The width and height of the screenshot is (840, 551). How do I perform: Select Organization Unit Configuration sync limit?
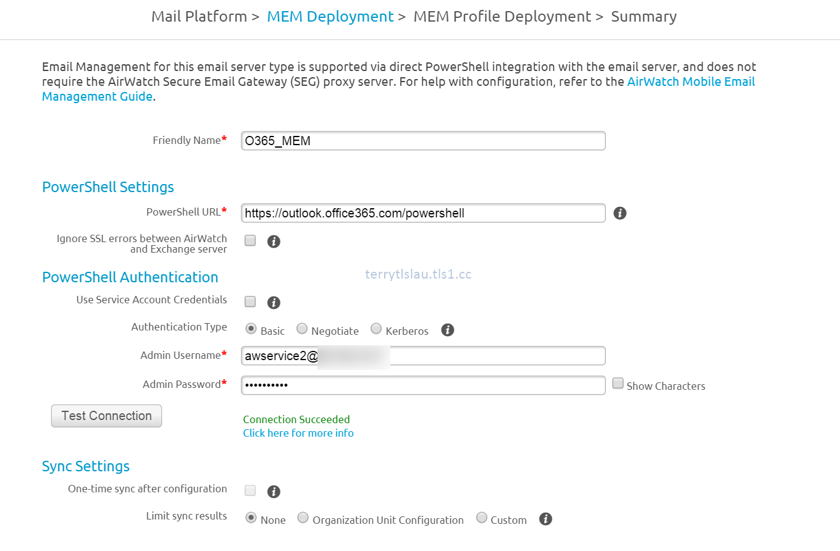(303, 518)
